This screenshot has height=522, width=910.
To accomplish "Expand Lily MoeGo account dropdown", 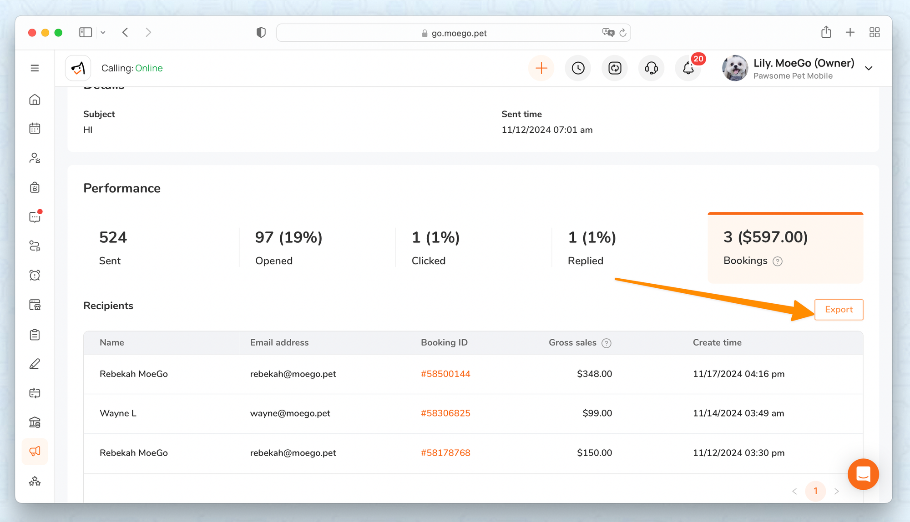I will (869, 68).
